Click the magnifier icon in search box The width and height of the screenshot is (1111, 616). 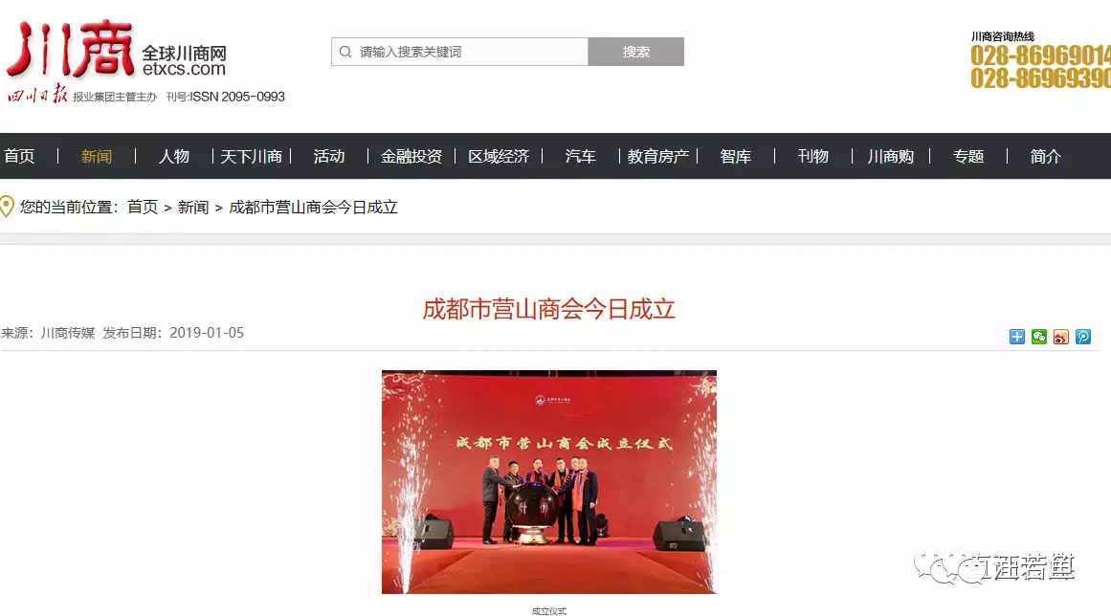pyautogui.click(x=345, y=52)
